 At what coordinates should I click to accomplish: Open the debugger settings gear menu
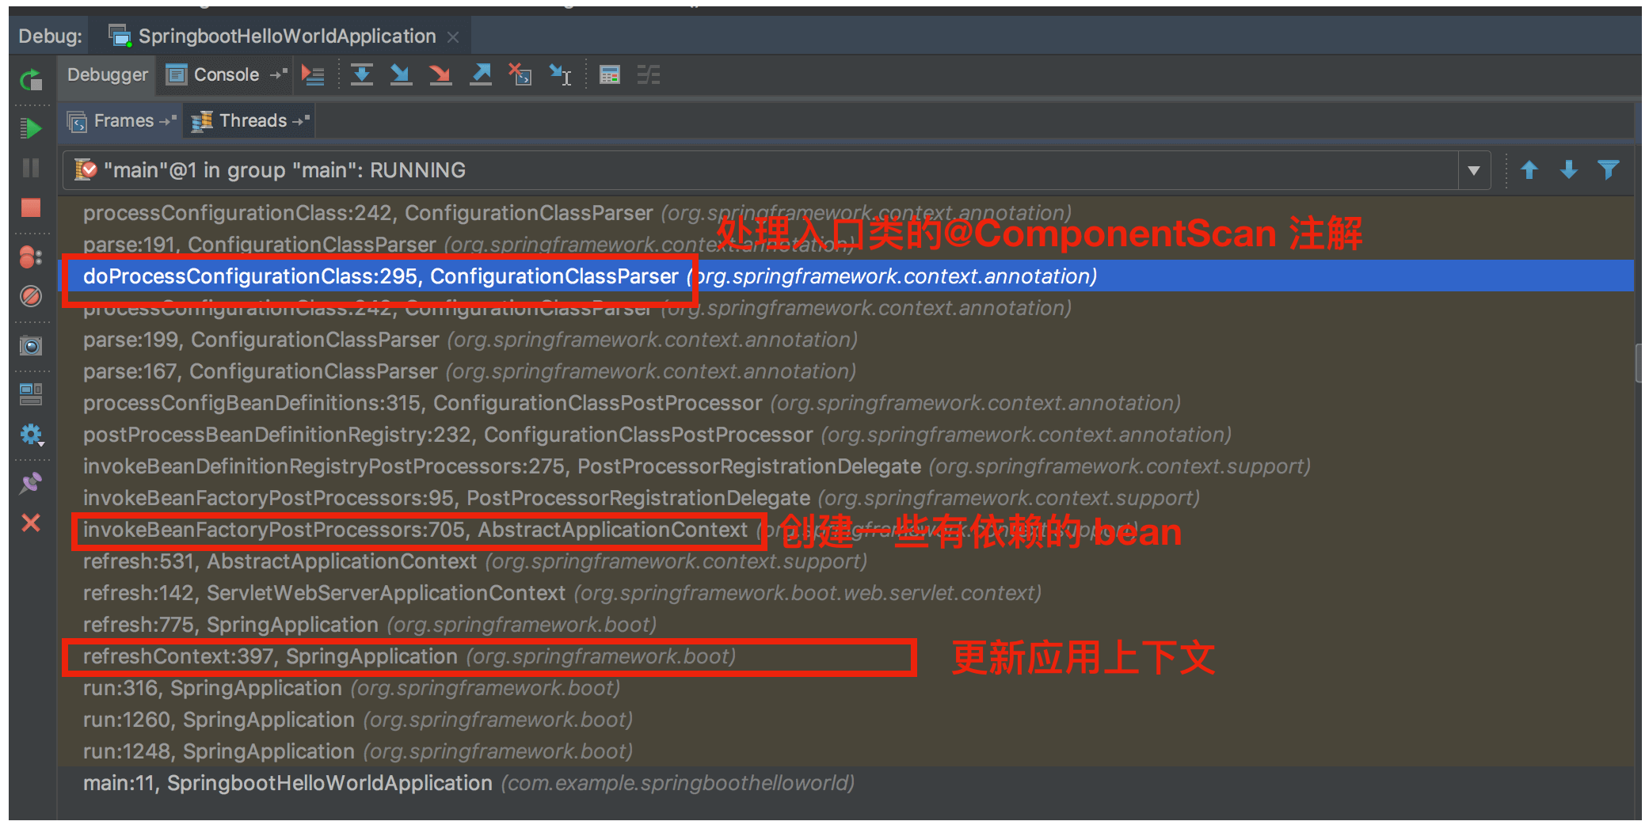[31, 434]
